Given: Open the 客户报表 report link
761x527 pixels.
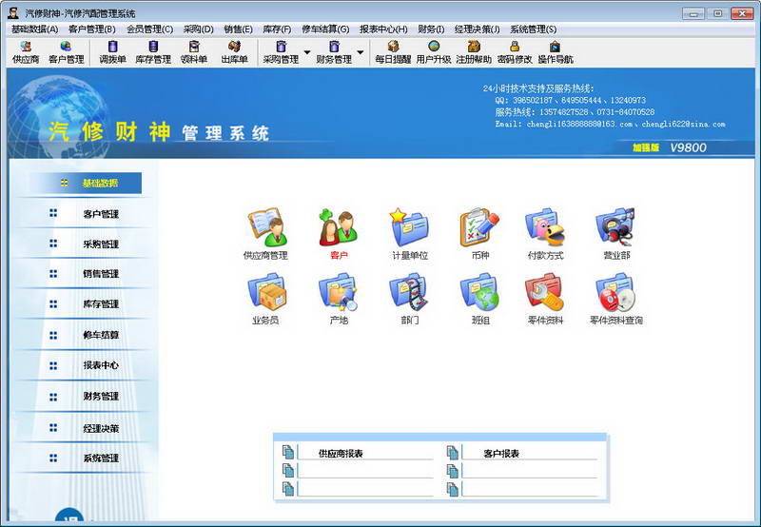Looking at the screenshot, I should coord(501,453).
